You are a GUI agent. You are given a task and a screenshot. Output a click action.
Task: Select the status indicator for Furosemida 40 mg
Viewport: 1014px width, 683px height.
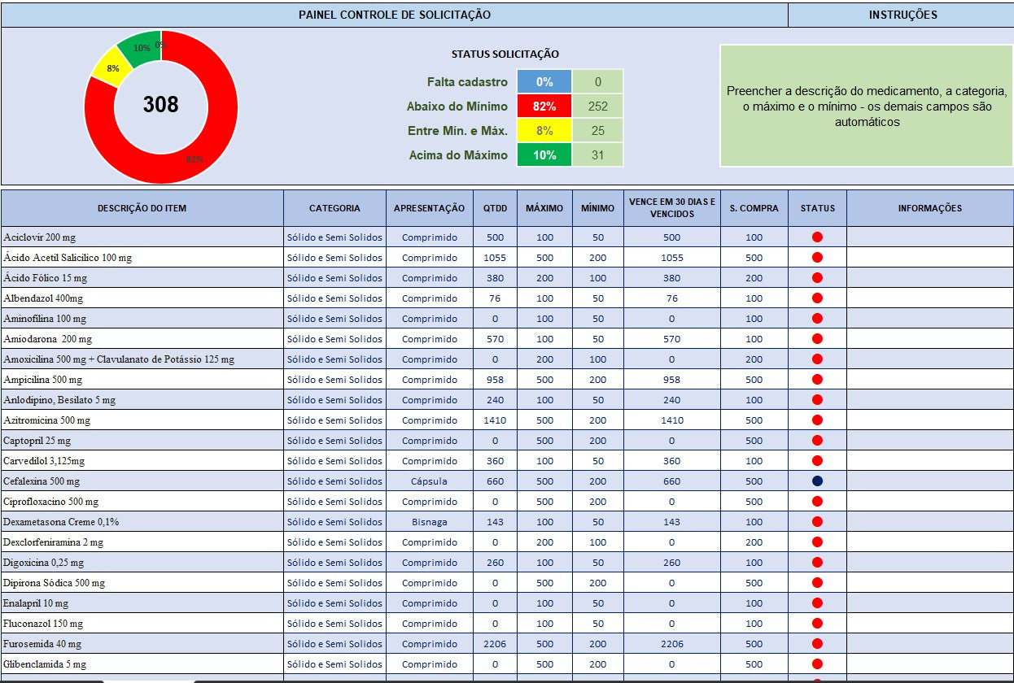tap(817, 644)
